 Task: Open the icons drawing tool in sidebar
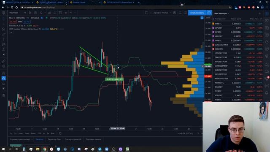coord(4,54)
